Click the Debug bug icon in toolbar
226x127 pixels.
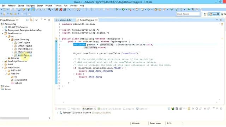pos(117,10)
